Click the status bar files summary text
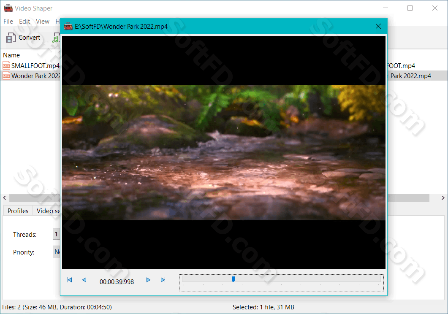 click(x=57, y=307)
